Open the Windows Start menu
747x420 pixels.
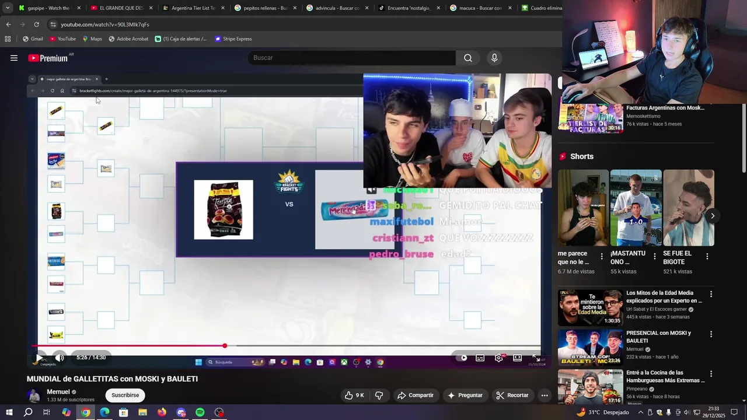point(9,412)
